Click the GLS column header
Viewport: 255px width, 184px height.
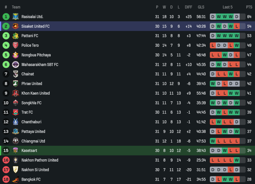[x=201, y=7]
